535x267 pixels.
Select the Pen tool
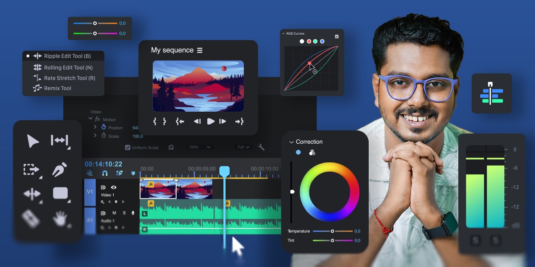[60, 170]
